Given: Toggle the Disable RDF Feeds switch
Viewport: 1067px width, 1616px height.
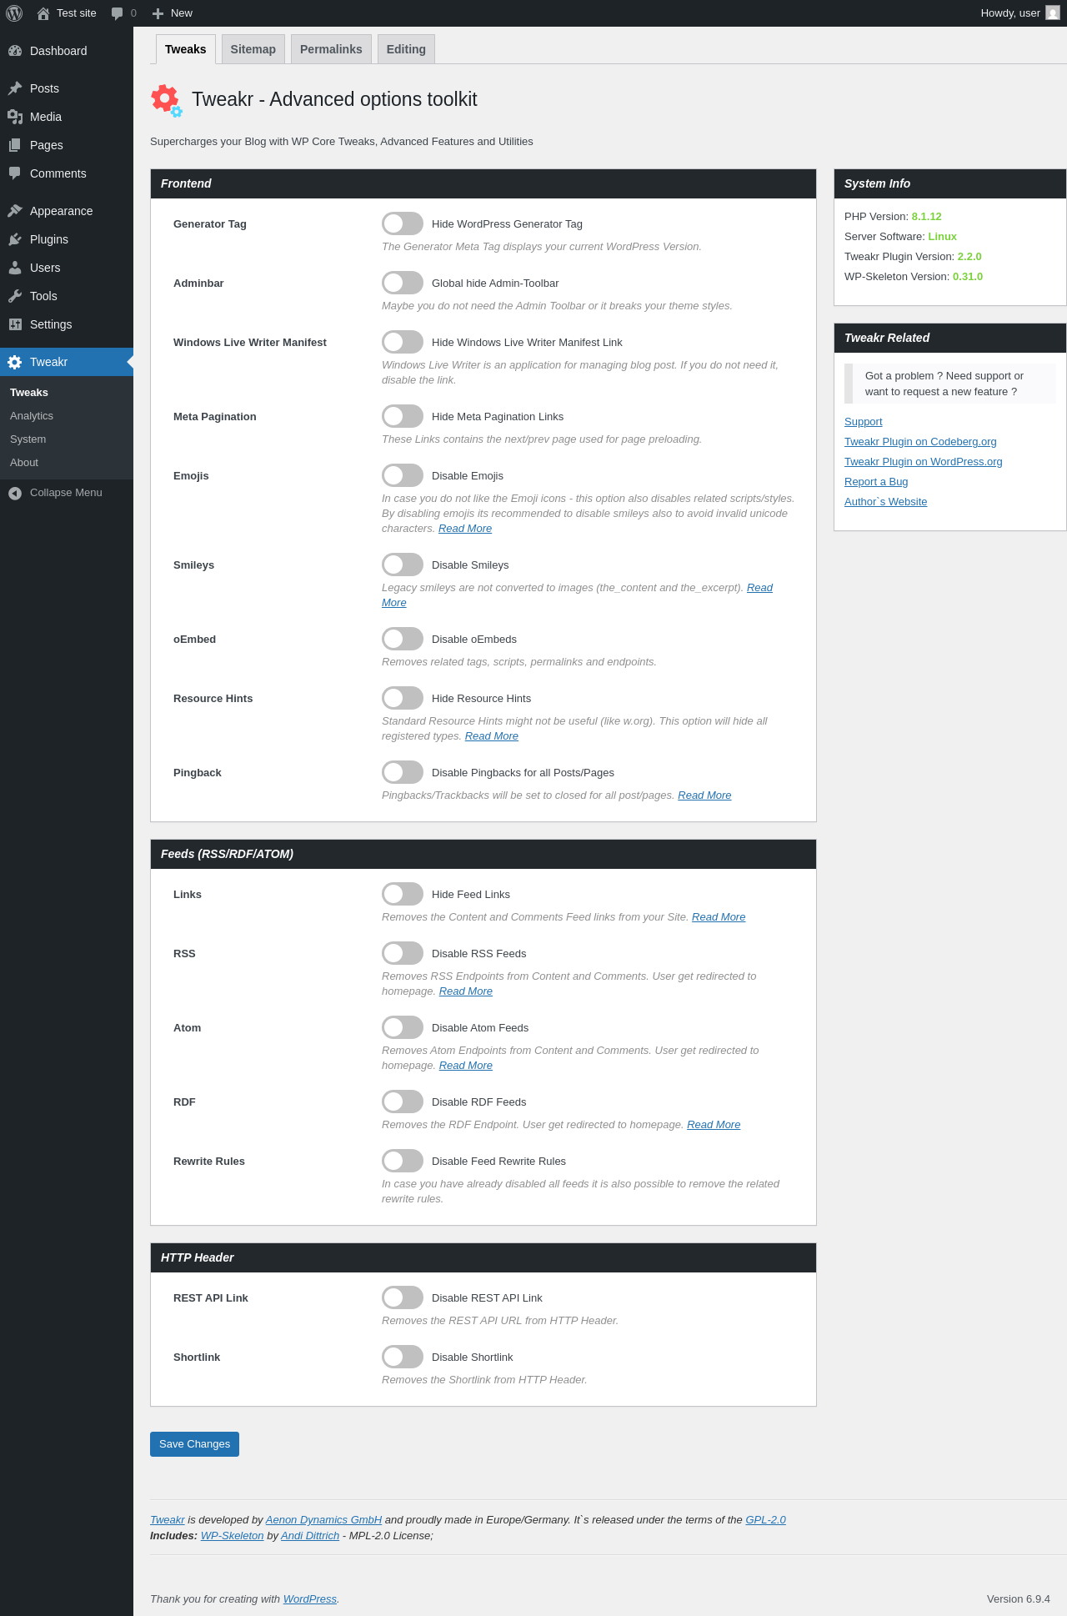Looking at the screenshot, I should coord(403,1102).
